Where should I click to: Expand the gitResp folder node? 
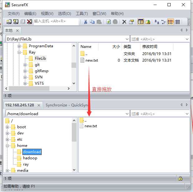click(x=25, y=71)
